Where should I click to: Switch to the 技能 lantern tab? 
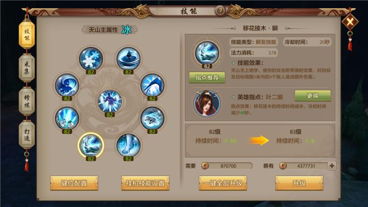point(27,34)
